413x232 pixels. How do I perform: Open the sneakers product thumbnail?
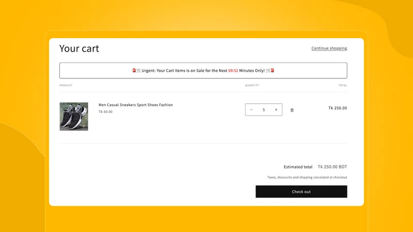74,117
